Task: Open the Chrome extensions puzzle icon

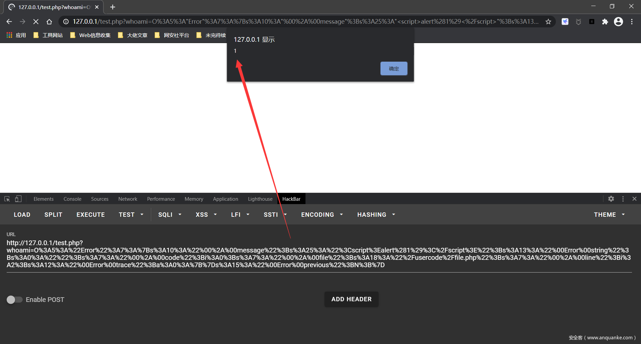Action: [605, 22]
